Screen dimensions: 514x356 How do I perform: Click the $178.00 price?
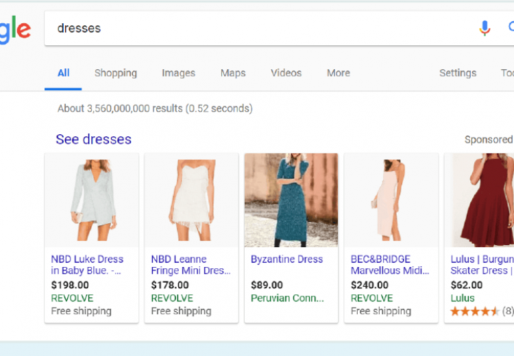pyautogui.click(x=170, y=285)
